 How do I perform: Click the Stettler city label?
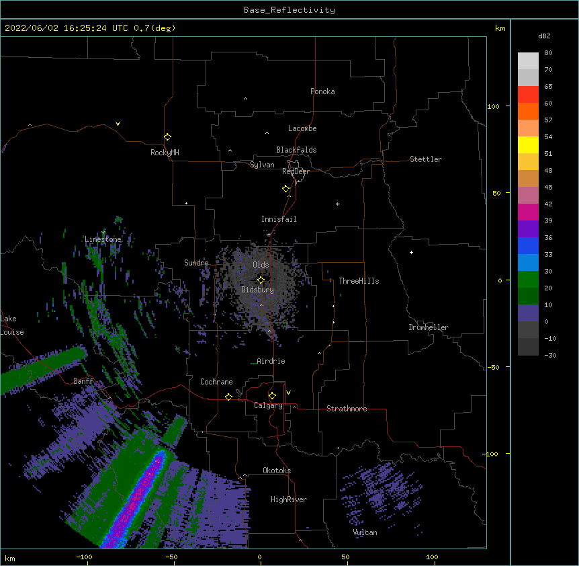coord(426,159)
